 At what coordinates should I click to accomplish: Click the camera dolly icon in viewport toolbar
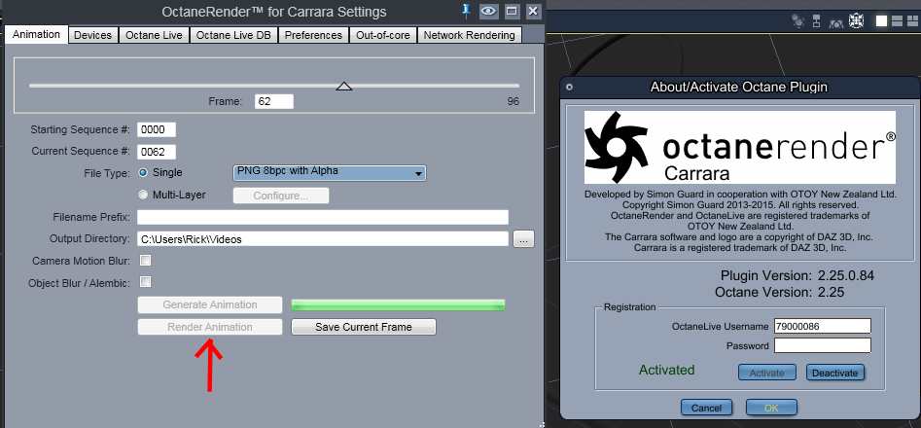click(x=836, y=21)
